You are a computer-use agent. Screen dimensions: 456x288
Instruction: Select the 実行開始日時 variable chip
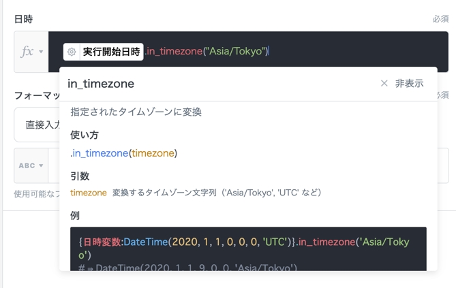pos(111,52)
